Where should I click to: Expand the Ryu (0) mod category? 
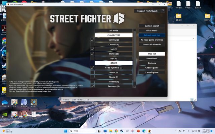[114, 58]
